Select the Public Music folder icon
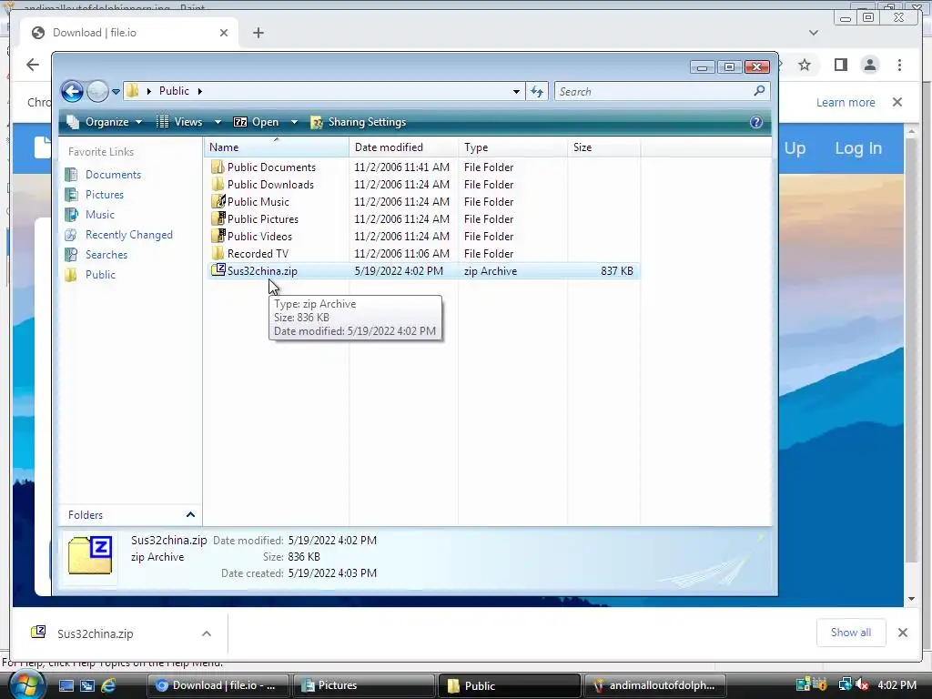The image size is (932, 699). [x=218, y=201]
